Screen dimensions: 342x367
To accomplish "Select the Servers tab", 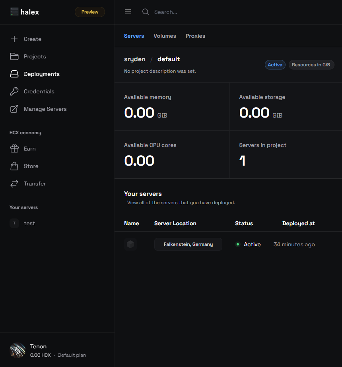I will (134, 36).
